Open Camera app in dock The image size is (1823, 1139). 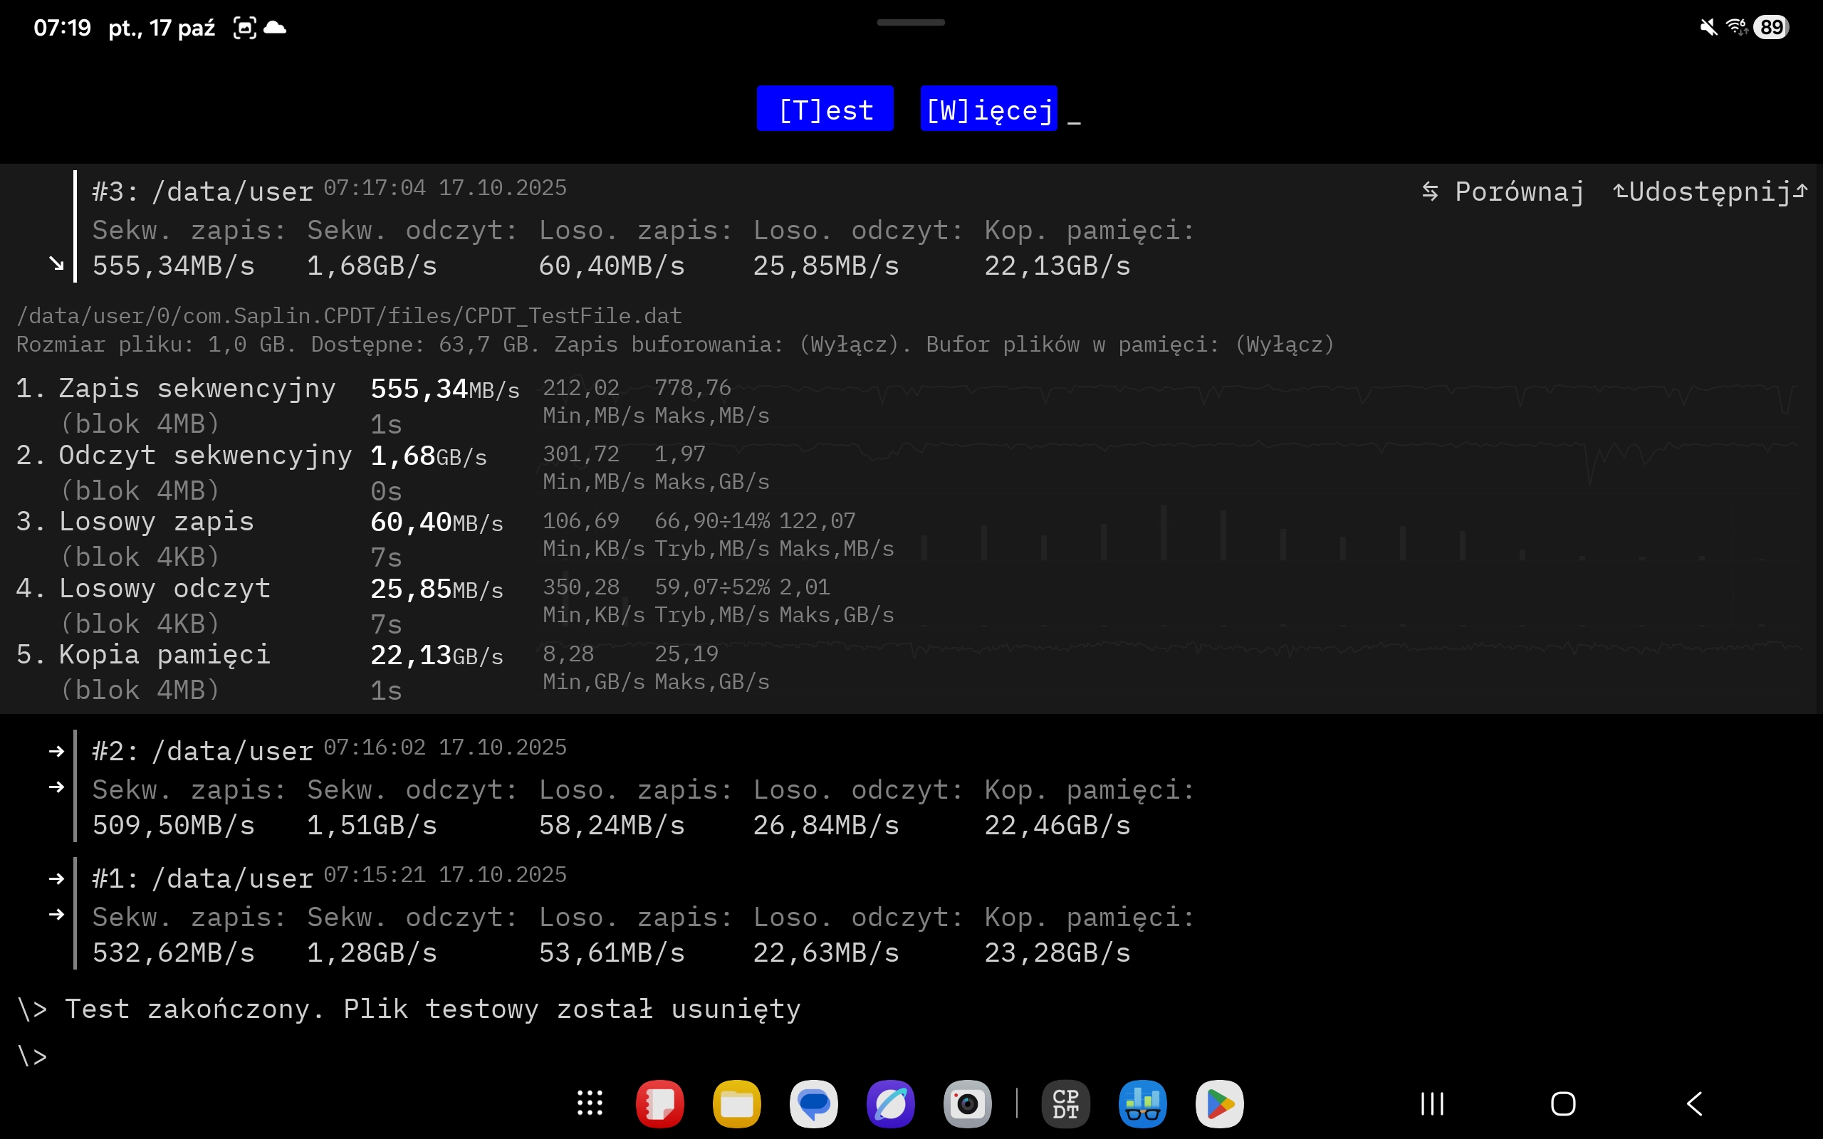tap(967, 1104)
